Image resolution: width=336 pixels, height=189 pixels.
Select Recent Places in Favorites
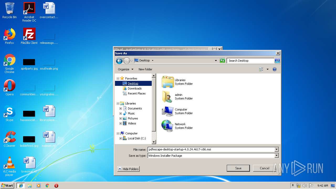tap(136, 93)
